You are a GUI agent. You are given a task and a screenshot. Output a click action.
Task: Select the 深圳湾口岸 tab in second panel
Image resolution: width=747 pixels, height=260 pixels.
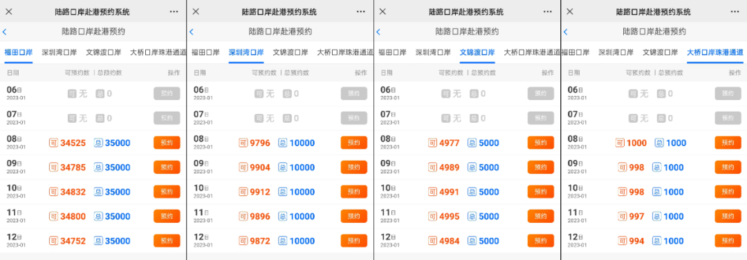coord(246,52)
